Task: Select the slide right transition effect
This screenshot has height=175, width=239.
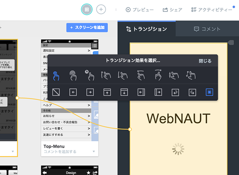Action: tap(90, 92)
